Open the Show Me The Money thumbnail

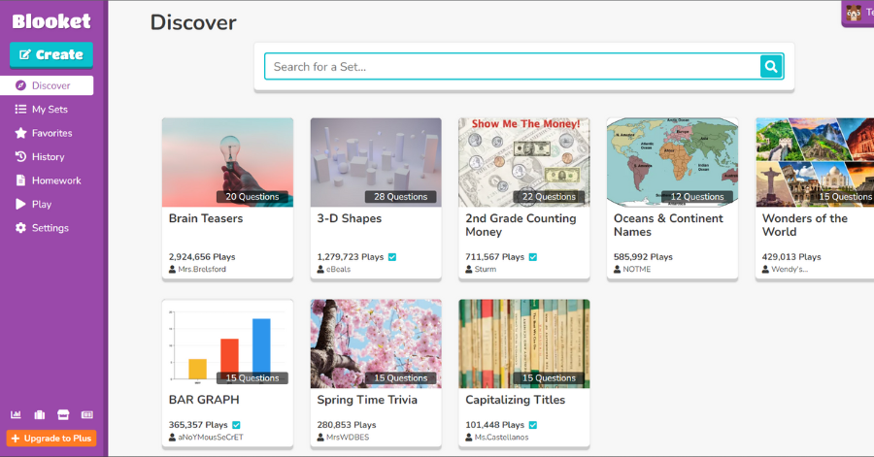point(524,163)
